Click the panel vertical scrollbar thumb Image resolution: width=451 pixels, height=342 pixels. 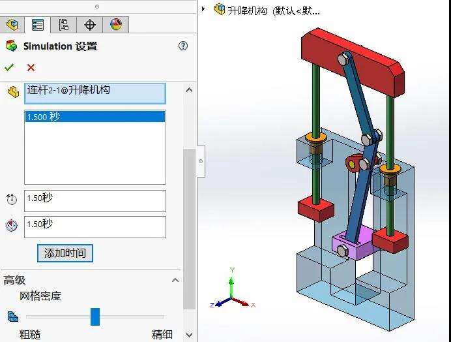click(189, 229)
